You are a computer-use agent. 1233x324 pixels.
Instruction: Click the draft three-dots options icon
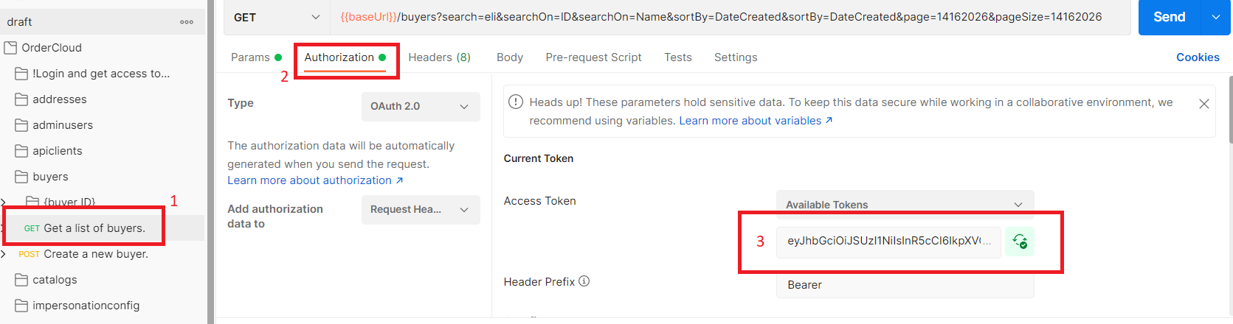coord(187,22)
